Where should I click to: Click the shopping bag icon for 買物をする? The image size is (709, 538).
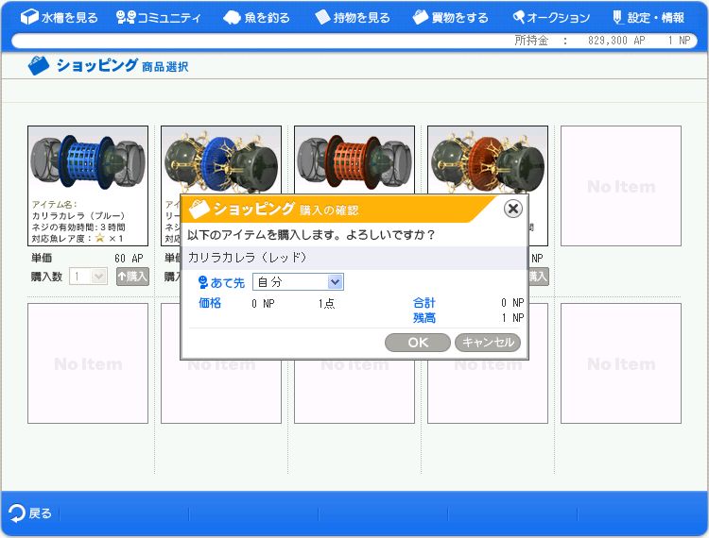click(421, 17)
